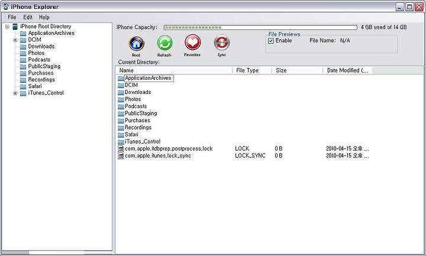The height and width of the screenshot is (256, 426).
Task: Sort by the Name column header
Action: click(x=174, y=70)
